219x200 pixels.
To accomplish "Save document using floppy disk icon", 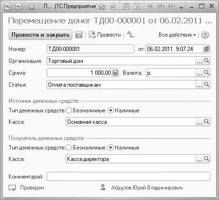I will (79, 35).
